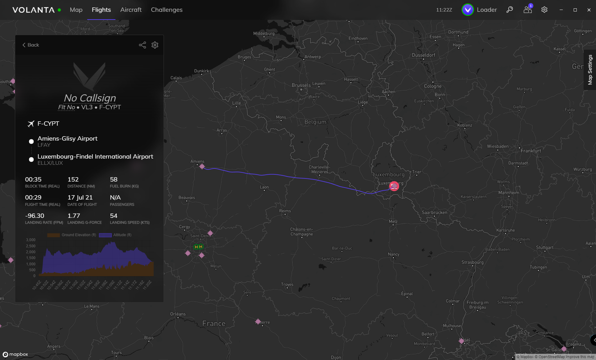Expand collapsed panel arrow at bottom right

point(593,340)
